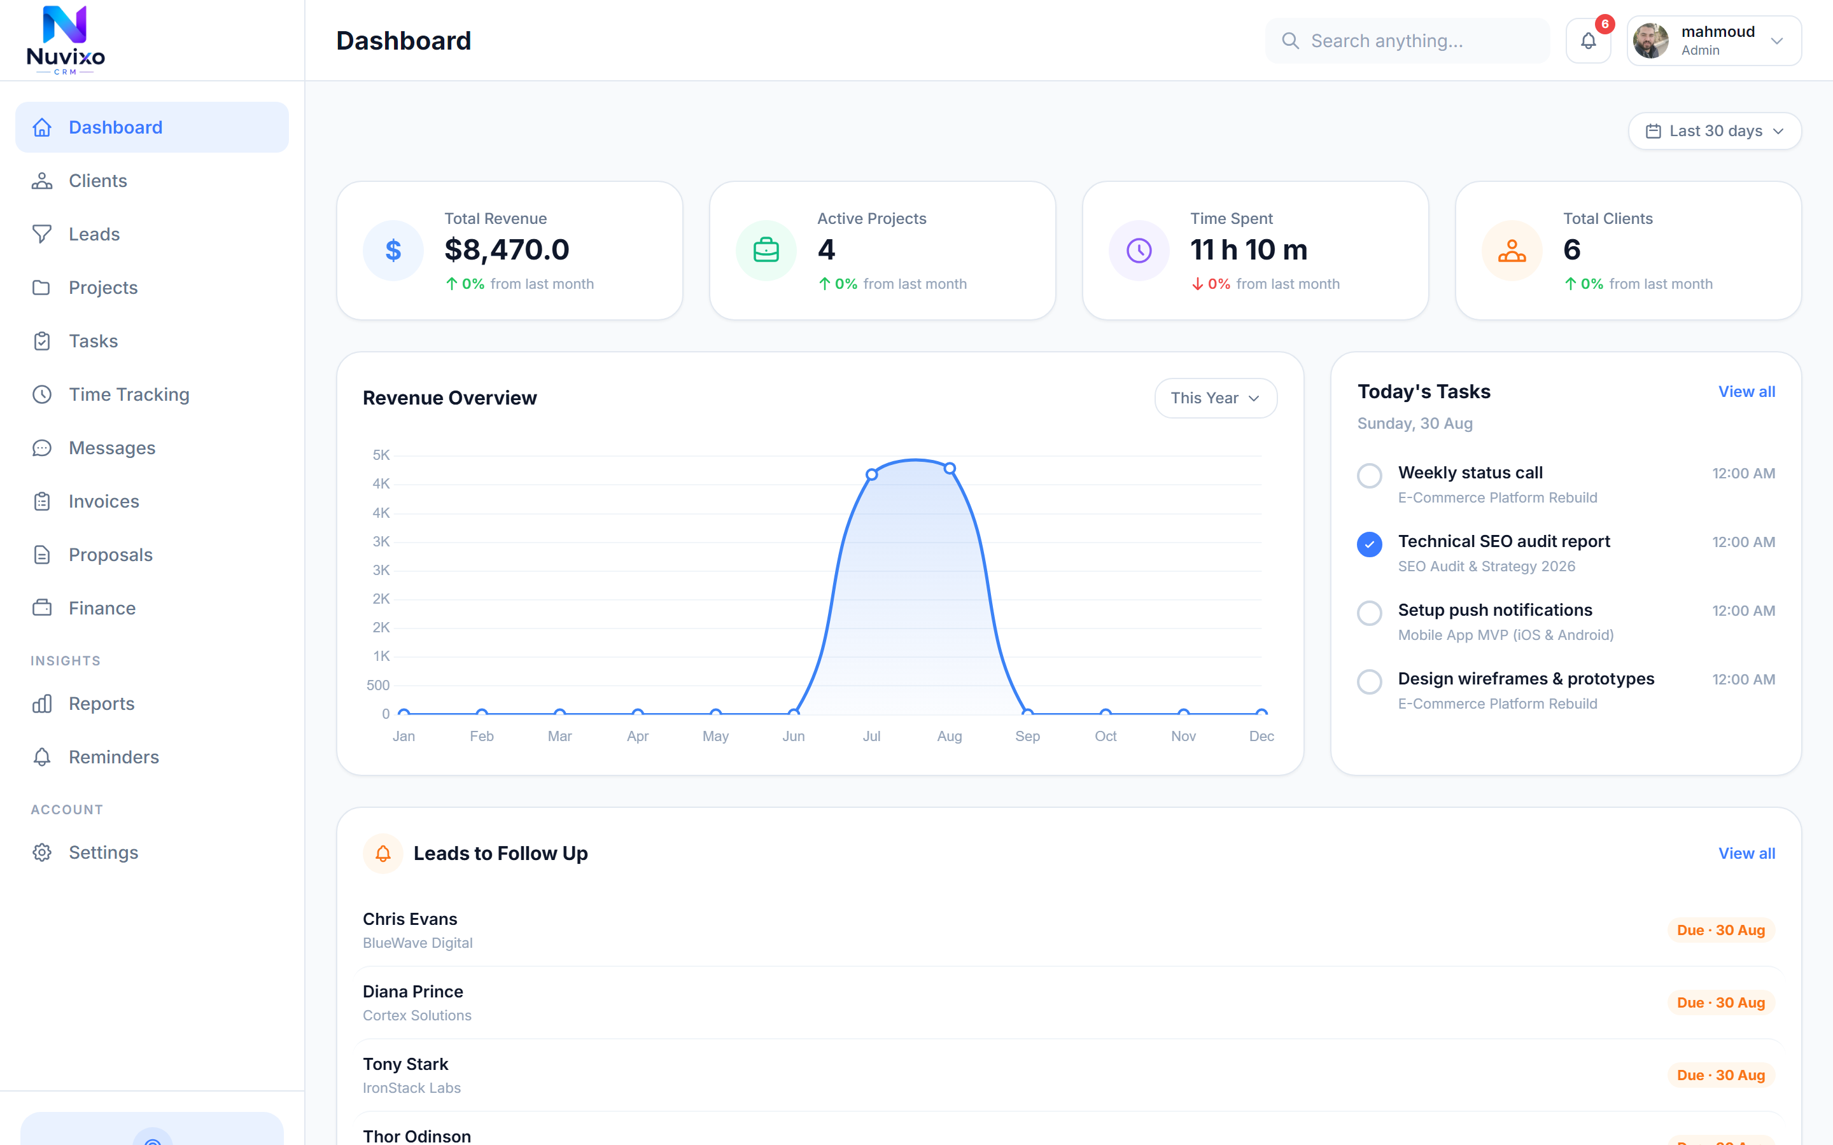Check off Setup push notifications task

1370,613
